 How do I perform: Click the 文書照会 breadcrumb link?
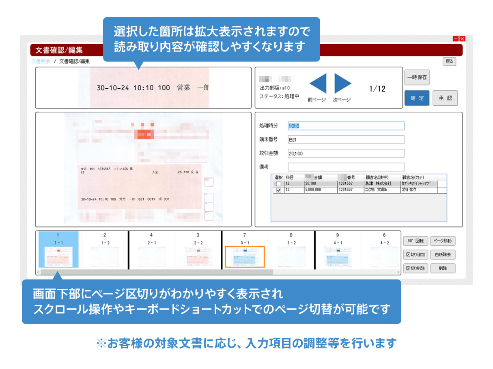(41, 62)
